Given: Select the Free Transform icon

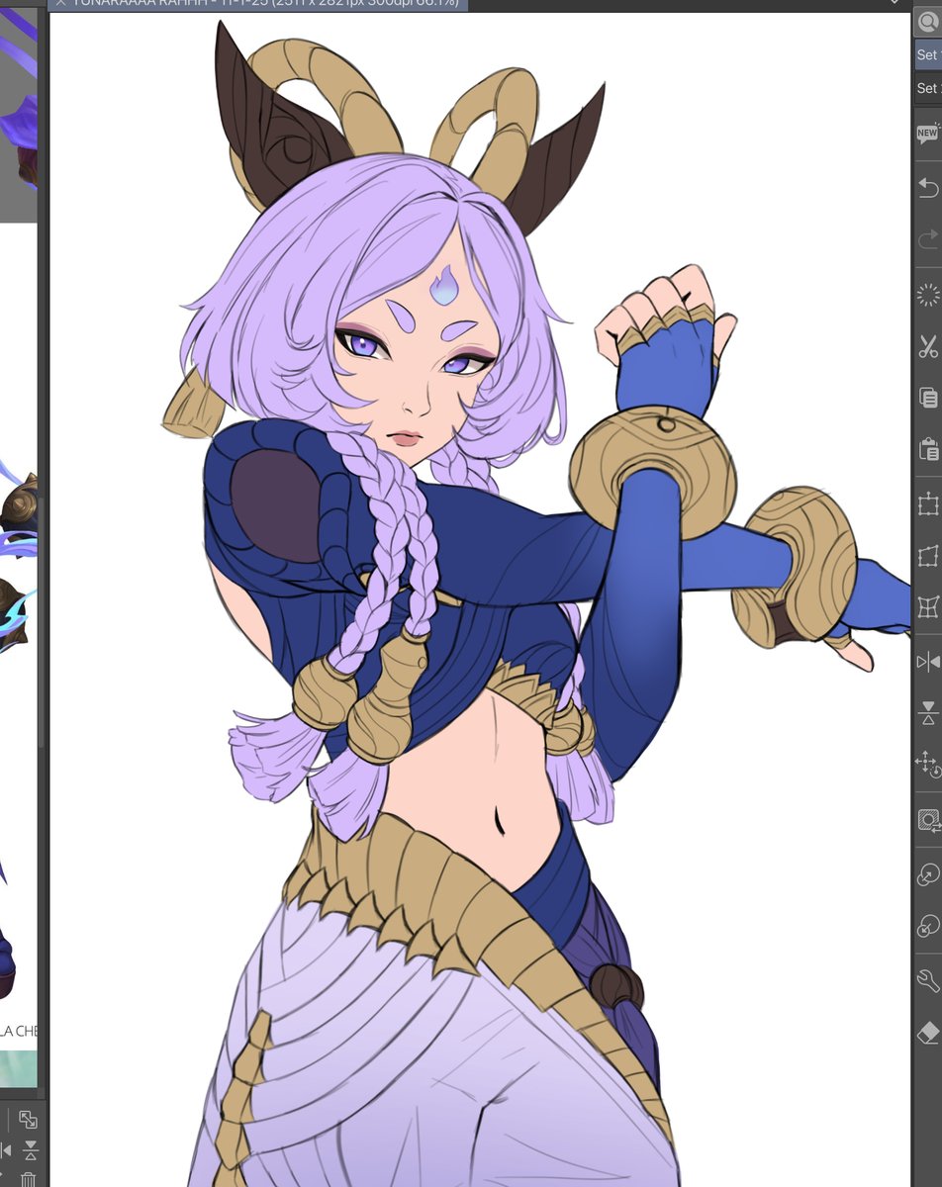Looking at the screenshot, I should click(x=927, y=556).
